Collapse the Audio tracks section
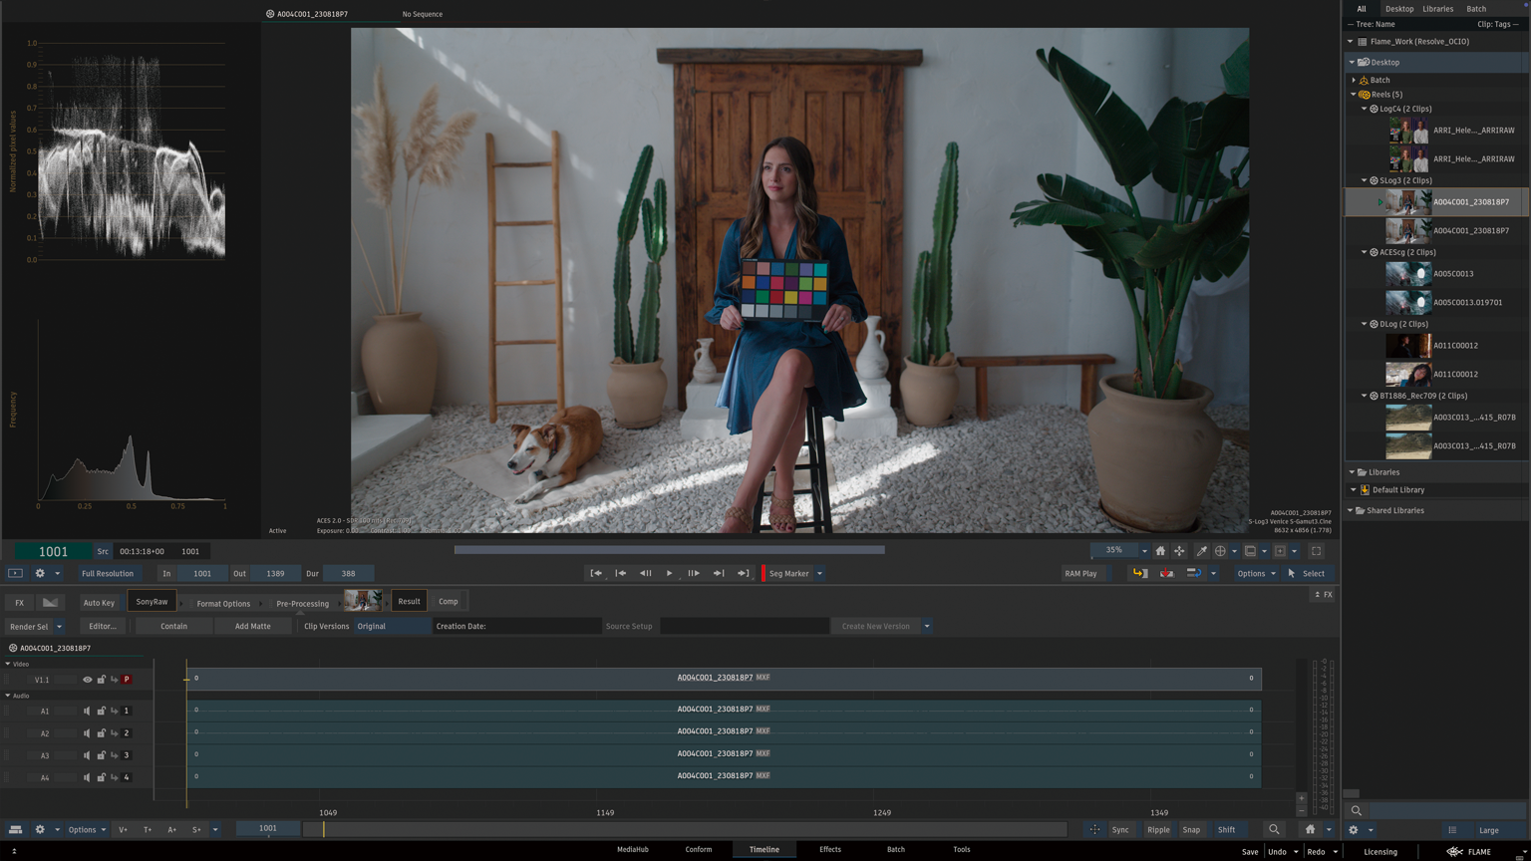Viewport: 1531px width, 861px height. click(8, 696)
